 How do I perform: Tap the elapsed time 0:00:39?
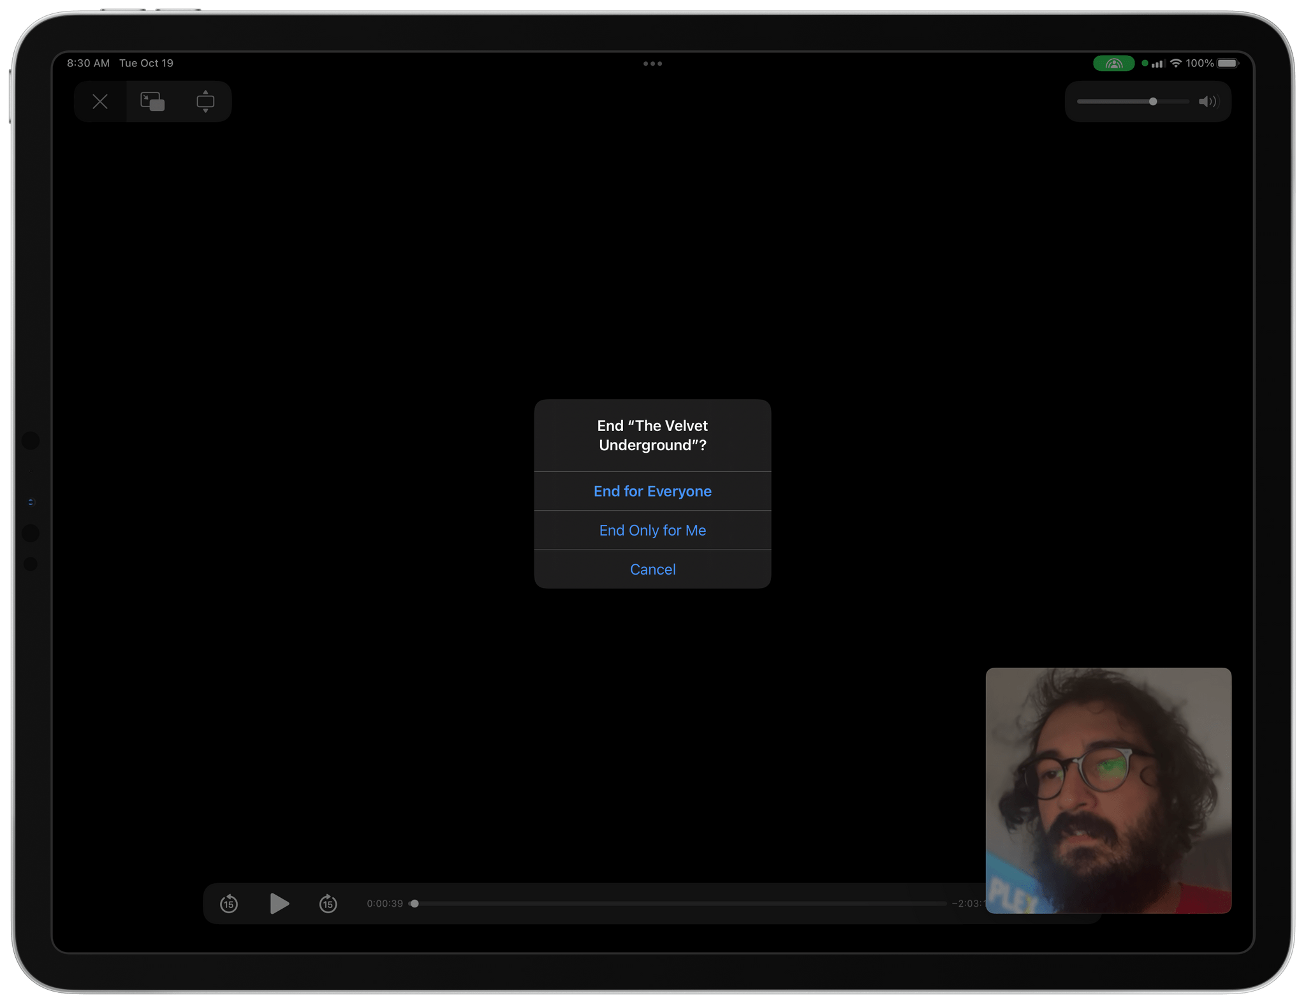pyautogui.click(x=385, y=903)
